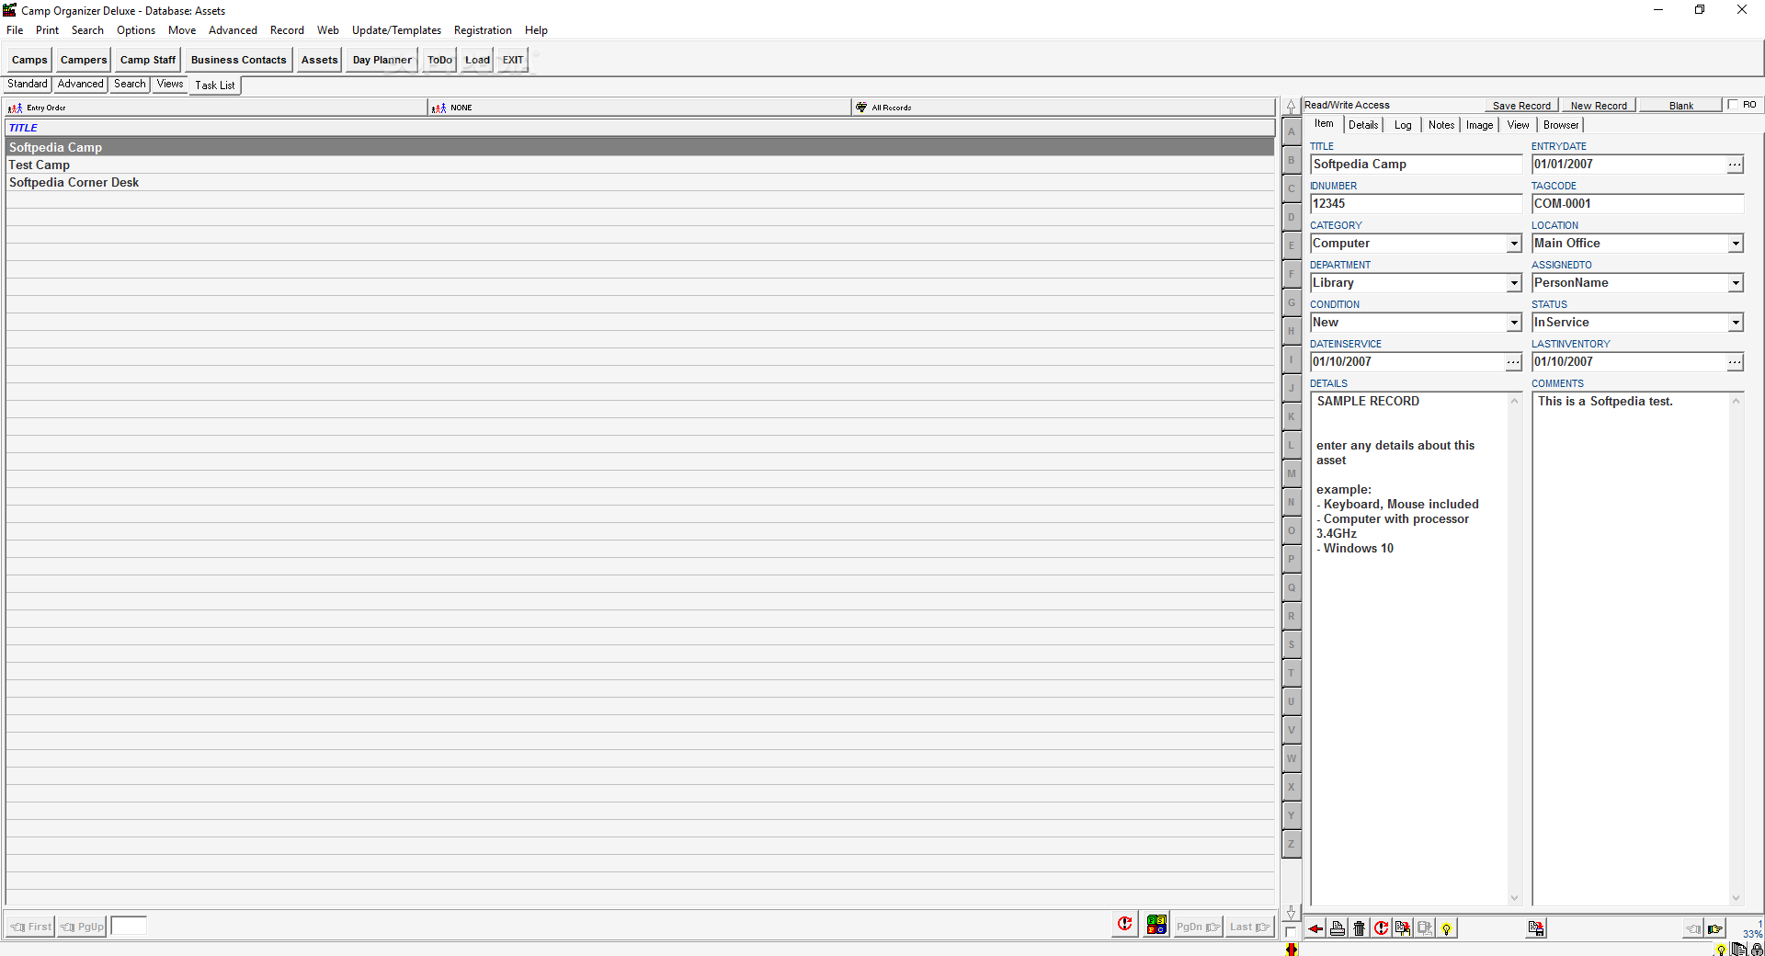The width and height of the screenshot is (1765, 956).
Task: Open the Entrydate picker ellipsis button
Action: click(1735, 165)
